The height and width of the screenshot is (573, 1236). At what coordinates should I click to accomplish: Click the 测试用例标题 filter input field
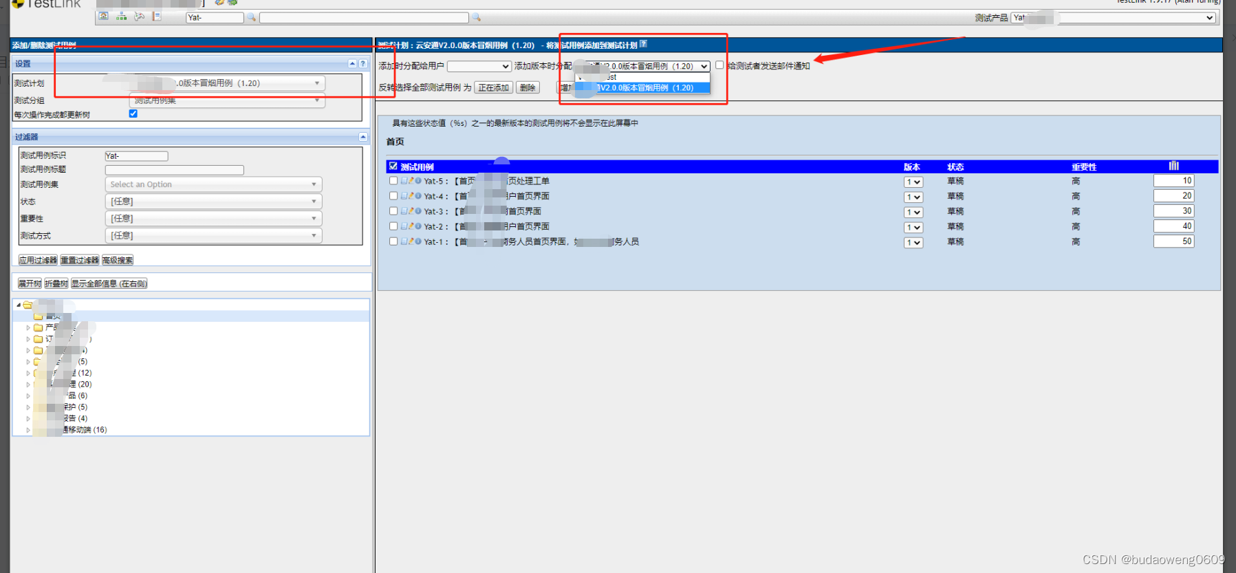point(175,170)
